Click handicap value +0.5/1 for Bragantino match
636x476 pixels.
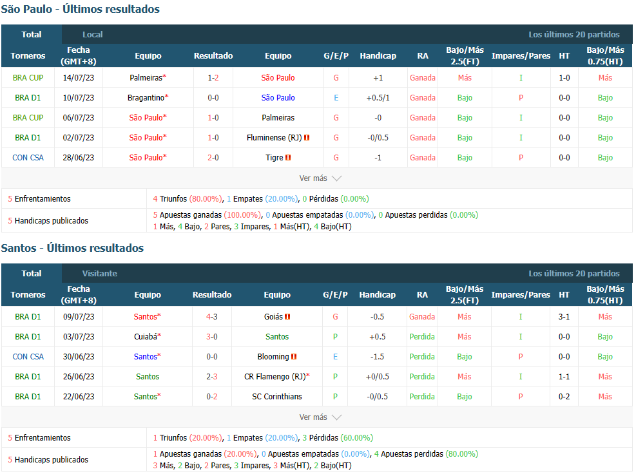(378, 98)
